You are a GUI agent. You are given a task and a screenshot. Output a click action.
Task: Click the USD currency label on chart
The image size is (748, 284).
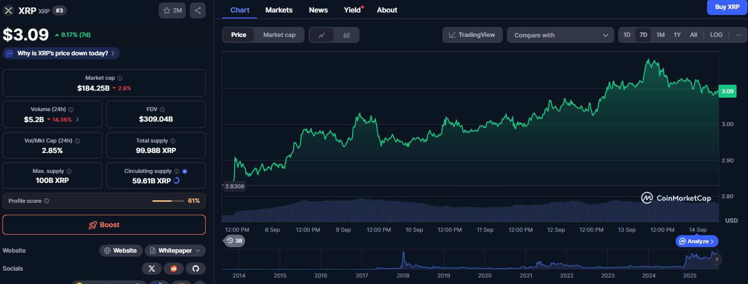tap(732, 220)
